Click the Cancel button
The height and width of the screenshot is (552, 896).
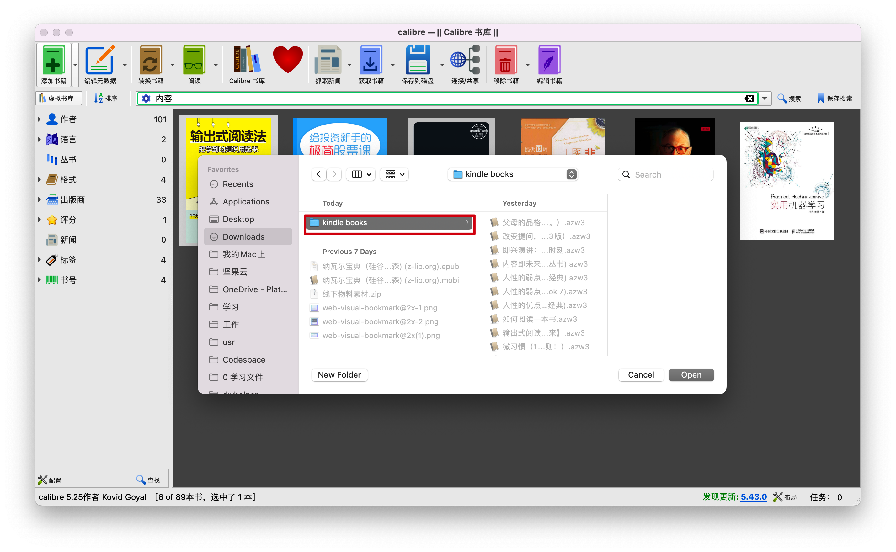click(641, 375)
